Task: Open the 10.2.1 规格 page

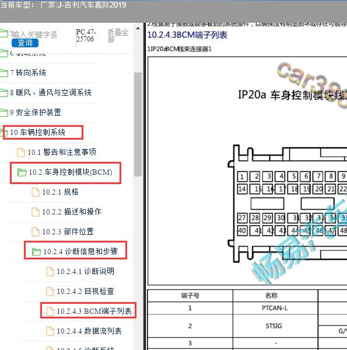Action: (x=60, y=192)
